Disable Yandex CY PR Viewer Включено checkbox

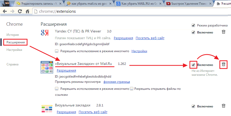[193, 32]
